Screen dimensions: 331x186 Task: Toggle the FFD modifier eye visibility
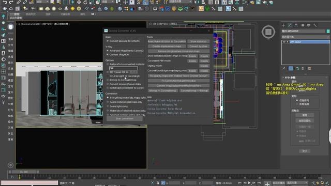[x=284, y=42]
